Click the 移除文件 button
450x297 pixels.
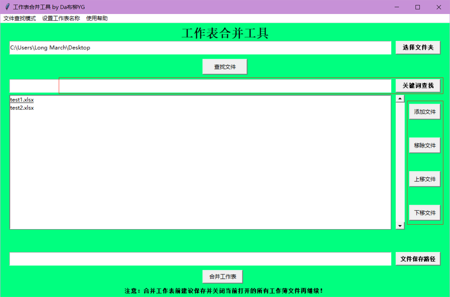(x=424, y=145)
